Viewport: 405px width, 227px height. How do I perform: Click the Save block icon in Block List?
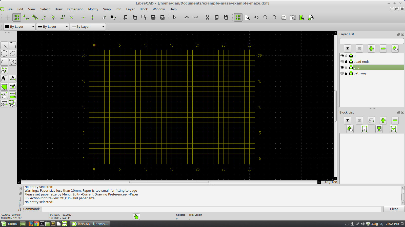[x=379, y=129]
